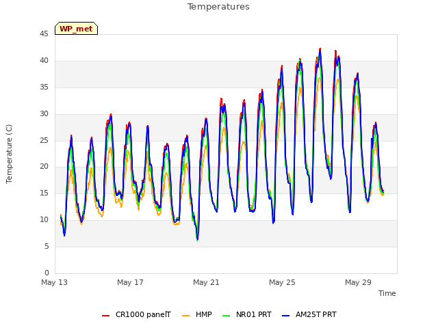Click the green NR01 PRT legend swatch
The width and height of the screenshot is (438, 328).
(x=227, y=316)
